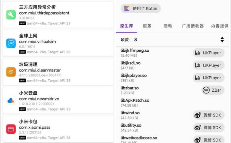The width and height of the screenshot is (231, 143).
Task: Click IJKPlayer chip for libijksdl.so
Action: [x=208, y=65]
